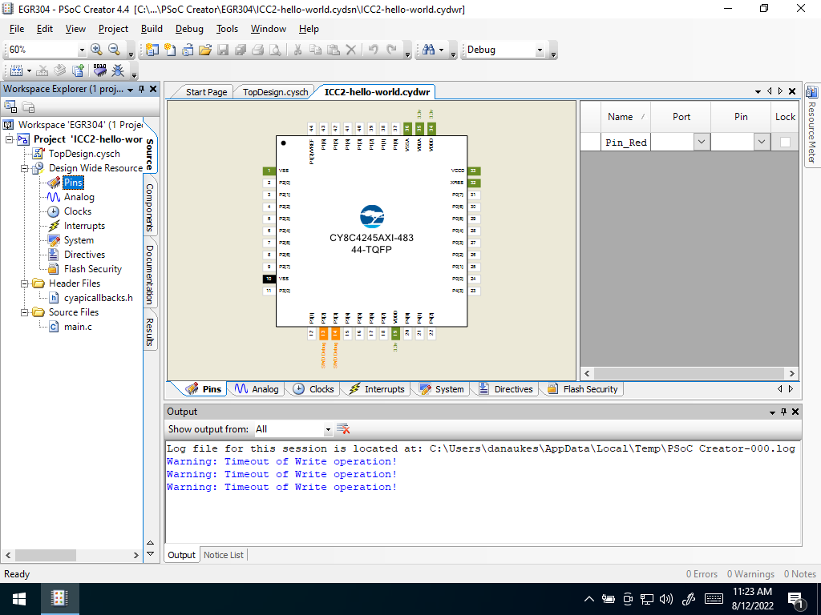Click the Copy toolbar icon
This screenshot has width=821, height=615.
[x=315, y=50]
